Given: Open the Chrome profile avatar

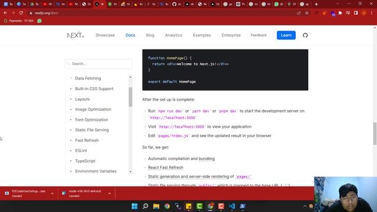Looking at the screenshot, I should 364,13.
